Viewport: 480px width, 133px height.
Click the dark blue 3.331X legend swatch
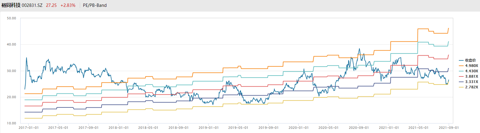point(461,82)
